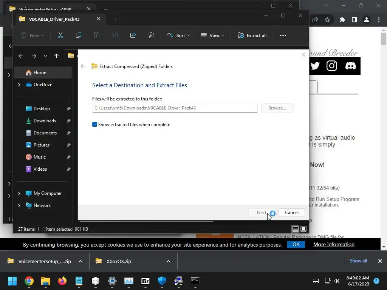Open XboxOS.zip from downloads bar
Screen dimensions: 387x290
point(118,261)
